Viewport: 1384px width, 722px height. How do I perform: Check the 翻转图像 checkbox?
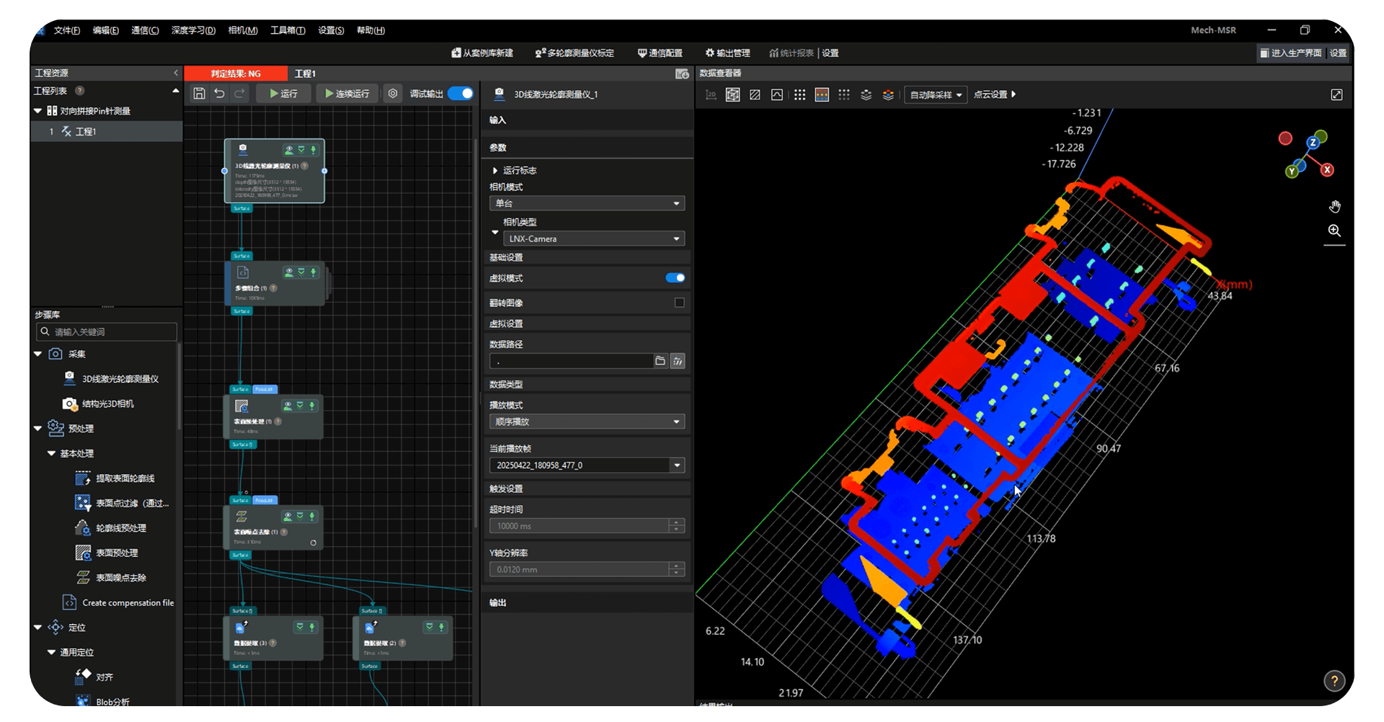679,303
